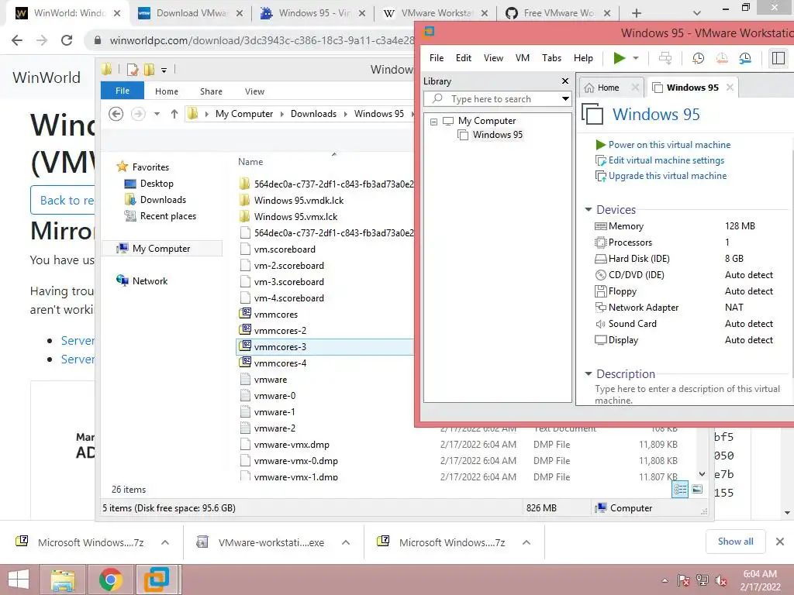This screenshot has height=595, width=794.
Task: Select My Computer in Explorer navigation pane
Action: (x=161, y=249)
